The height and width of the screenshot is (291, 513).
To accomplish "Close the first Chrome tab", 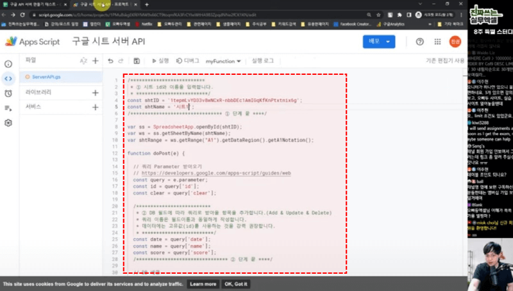I will pyautogui.click(x=65, y=4).
